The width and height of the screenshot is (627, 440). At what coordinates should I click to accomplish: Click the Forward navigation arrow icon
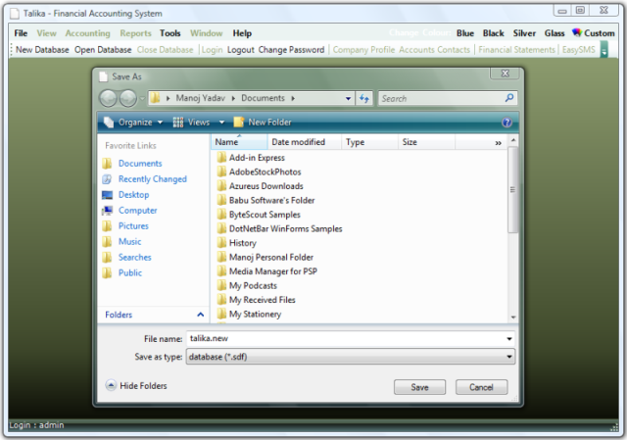coord(127,98)
